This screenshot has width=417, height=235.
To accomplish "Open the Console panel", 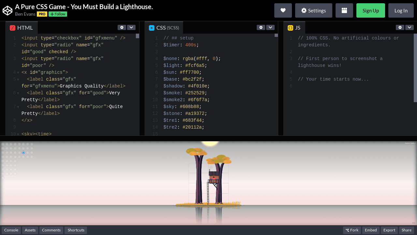I will coord(11,230).
